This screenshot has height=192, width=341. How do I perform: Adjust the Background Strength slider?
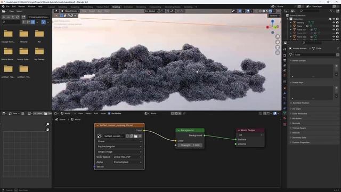tap(190, 145)
